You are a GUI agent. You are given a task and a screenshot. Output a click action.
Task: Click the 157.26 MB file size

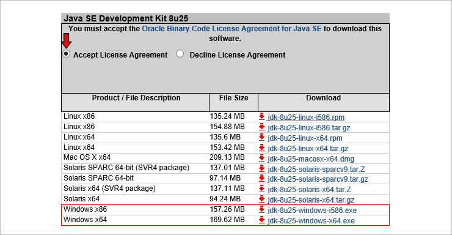(x=227, y=209)
